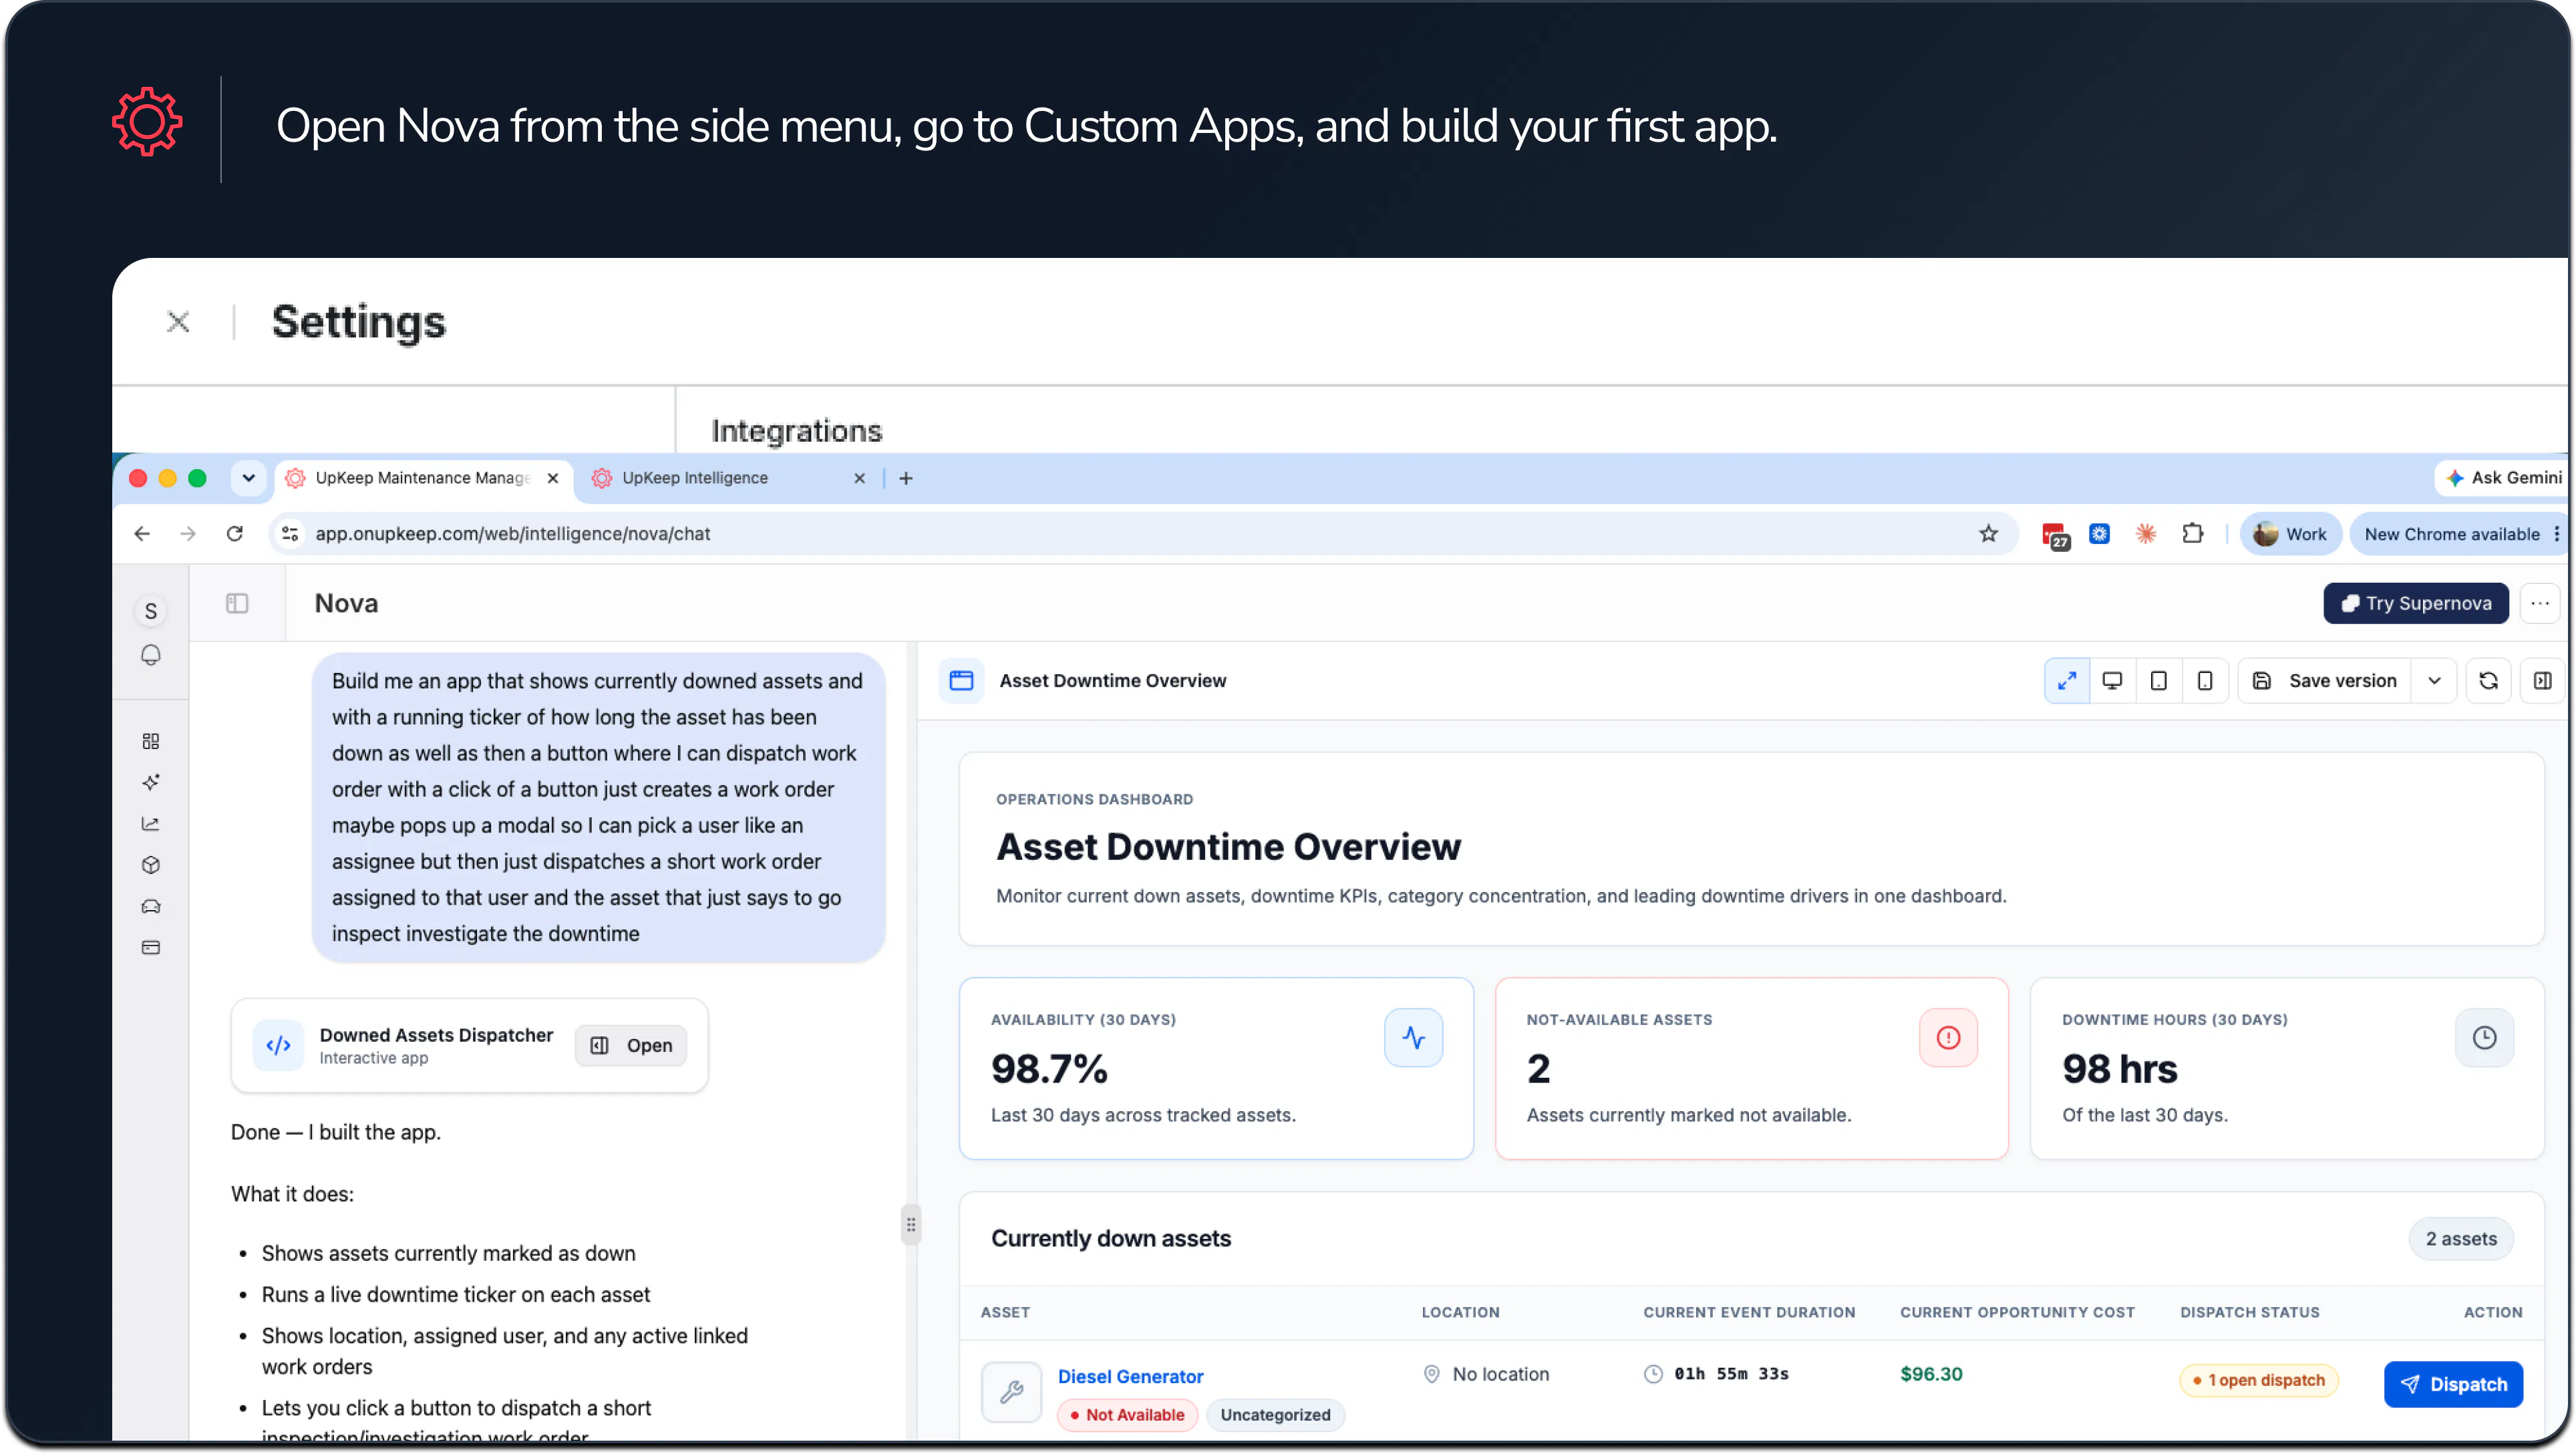The image size is (2576, 1454).
Task: Bookmark this page with the star
Action: [1988, 533]
